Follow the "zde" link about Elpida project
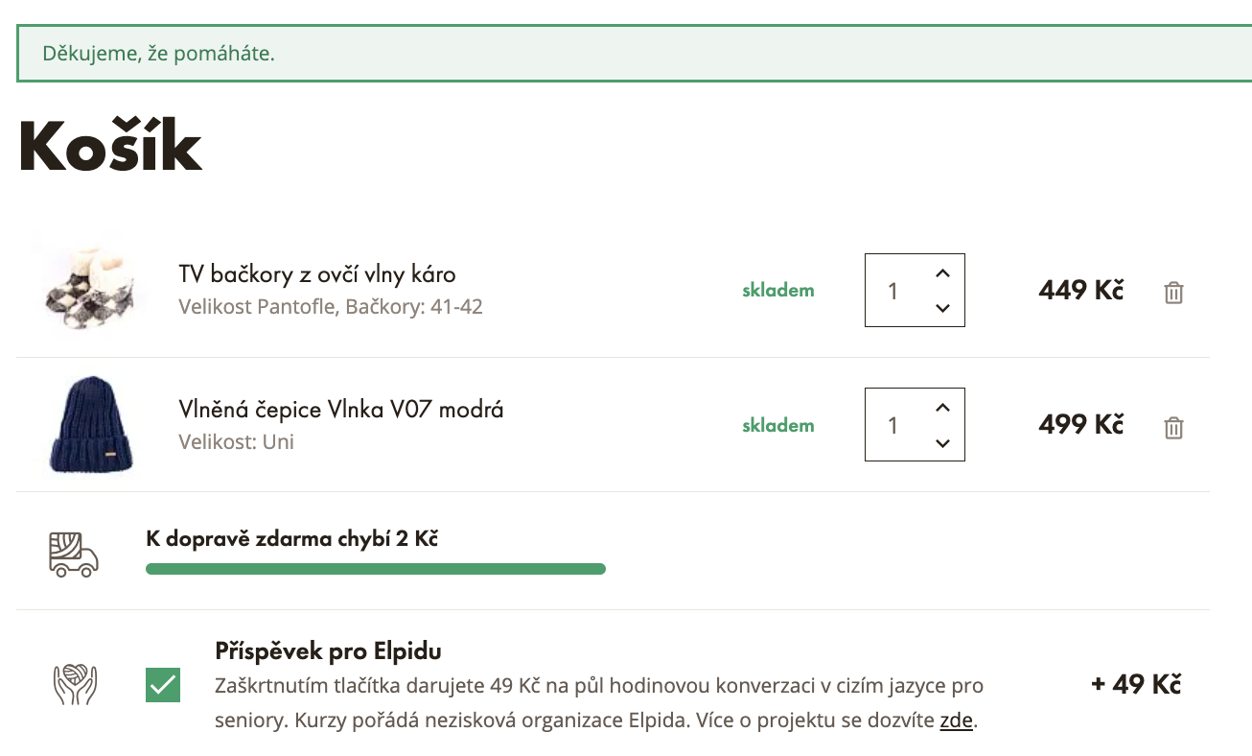Image resolution: width=1252 pixels, height=756 pixels. tap(956, 721)
